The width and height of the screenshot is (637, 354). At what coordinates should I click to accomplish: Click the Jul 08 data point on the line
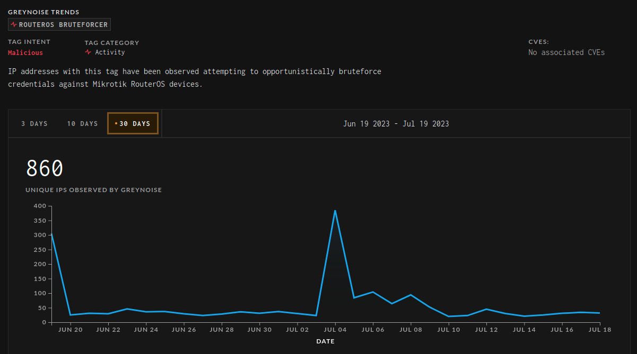tap(411, 295)
